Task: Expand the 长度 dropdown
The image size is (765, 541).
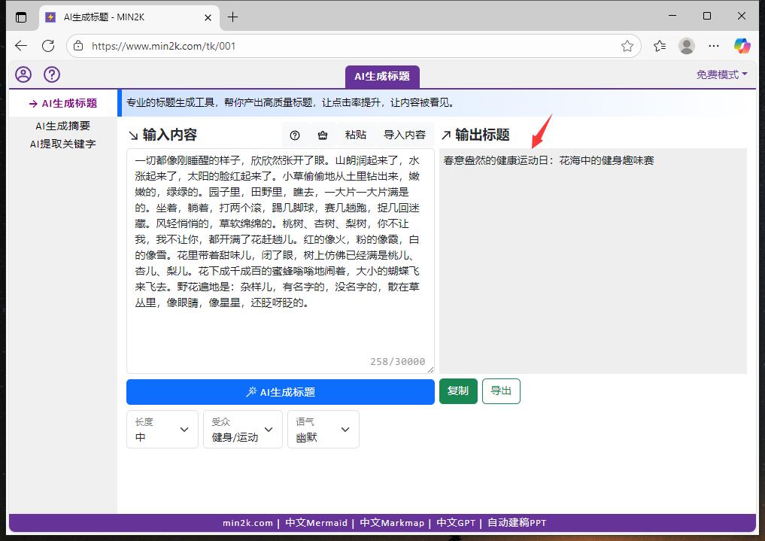Action: click(x=162, y=430)
